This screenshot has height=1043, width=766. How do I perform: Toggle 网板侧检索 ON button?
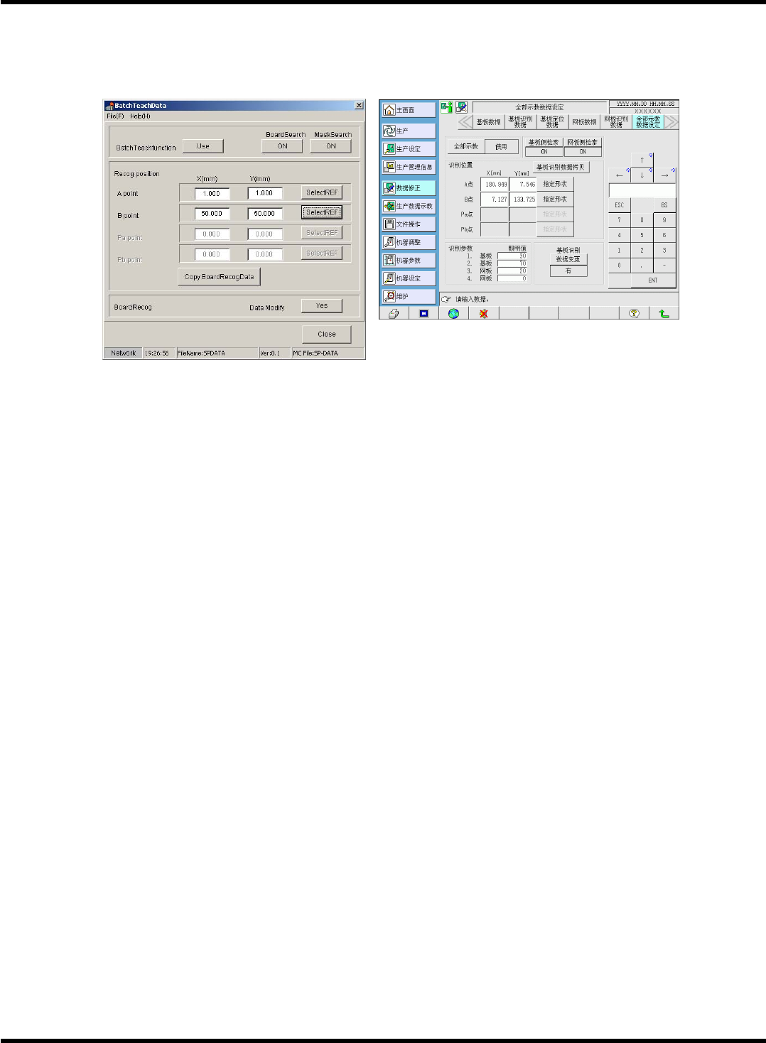tap(583, 151)
